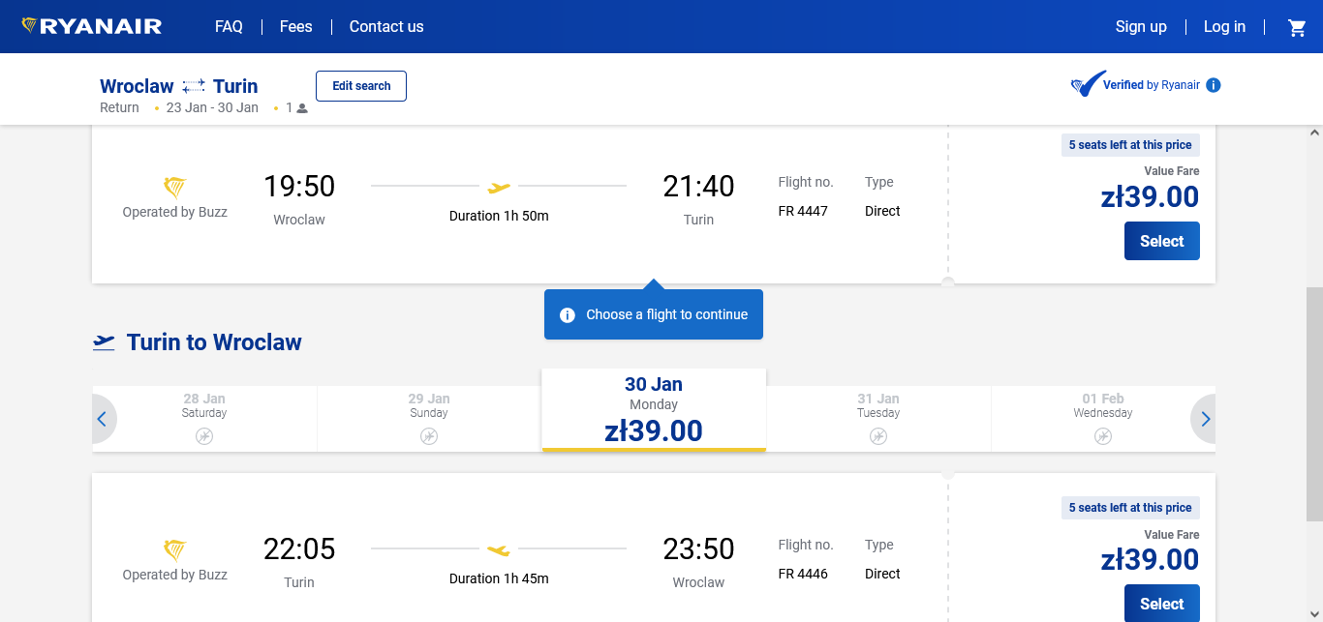Click the Log in link
Image resolution: width=1323 pixels, height=622 pixels.
point(1224,27)
